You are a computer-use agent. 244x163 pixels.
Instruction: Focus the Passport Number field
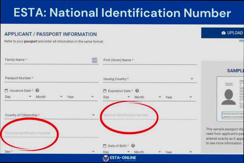click(x=51, y=78)
